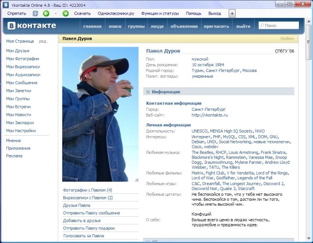This screenshot has height=243, width=313.
Task: Click the ред. edit link
Action: pyautogui.click(x=43, y=41)
